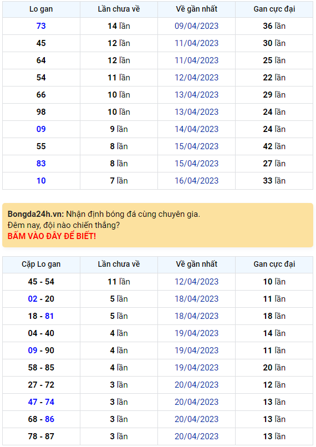
Task: Select Lo gan number 55
Action: pyautogui.click(x=41, y=146)
